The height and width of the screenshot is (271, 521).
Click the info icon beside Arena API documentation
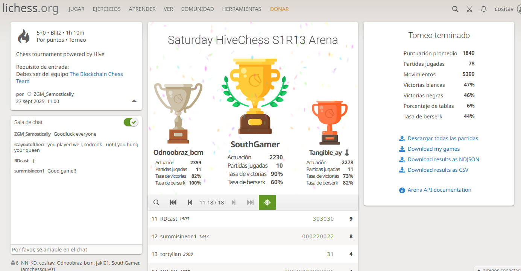(x=402, y=190)
